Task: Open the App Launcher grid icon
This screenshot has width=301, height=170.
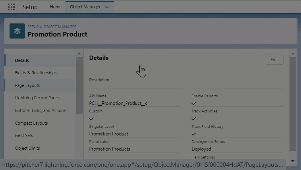Action: point(12,7)
